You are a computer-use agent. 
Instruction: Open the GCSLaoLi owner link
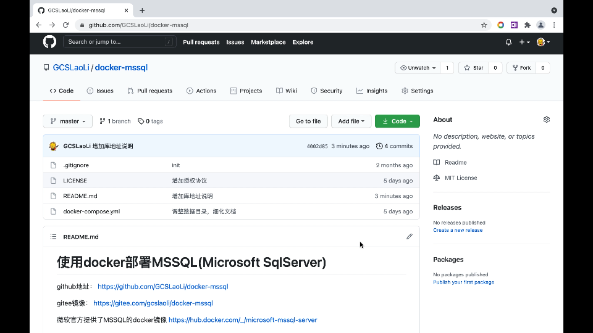71,68
